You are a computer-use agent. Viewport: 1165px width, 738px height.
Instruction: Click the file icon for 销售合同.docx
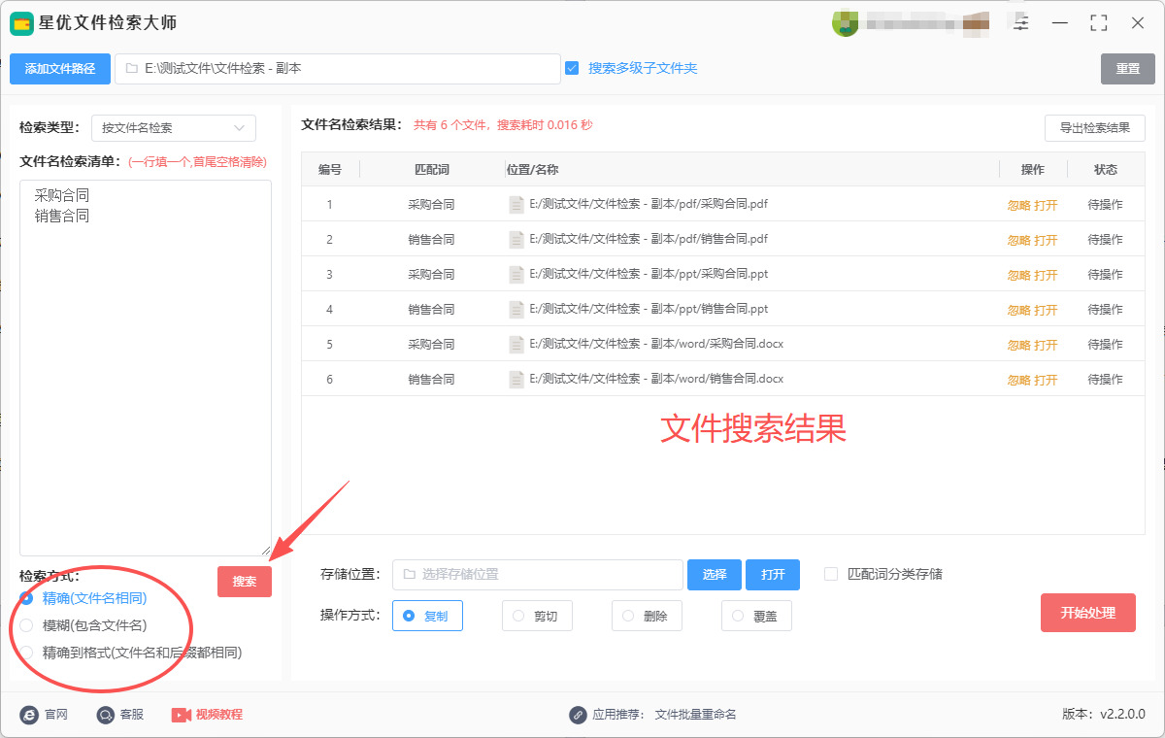click(x=516, y=380)
